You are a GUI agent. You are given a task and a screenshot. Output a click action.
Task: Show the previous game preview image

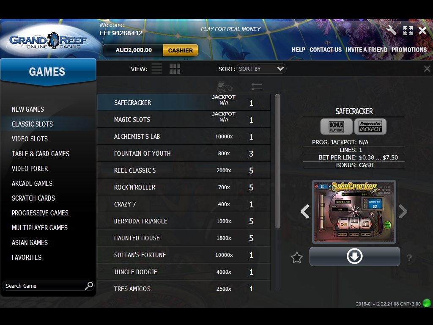coord(305,211)
